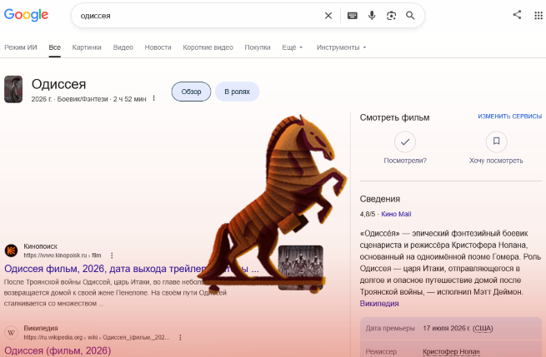The width and height of the screenshot is (546, 357).
Task: Click the Сведения section heading
Action: coord(380,199)
